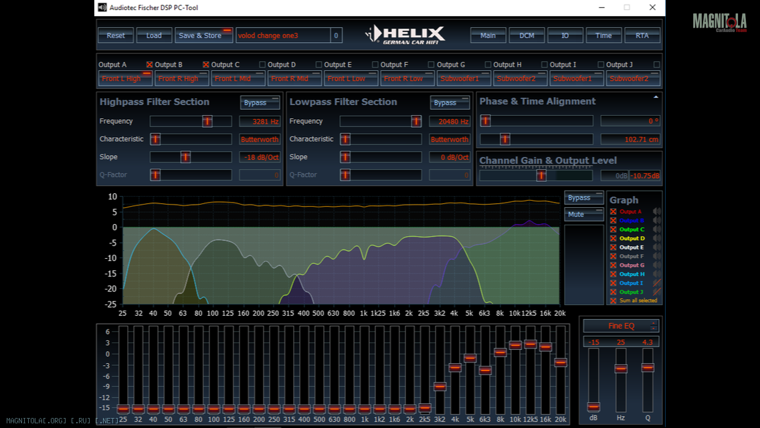Uncheck Sum all selected in Graph panel
Screen dimensions: 760x428
[613, 300]
